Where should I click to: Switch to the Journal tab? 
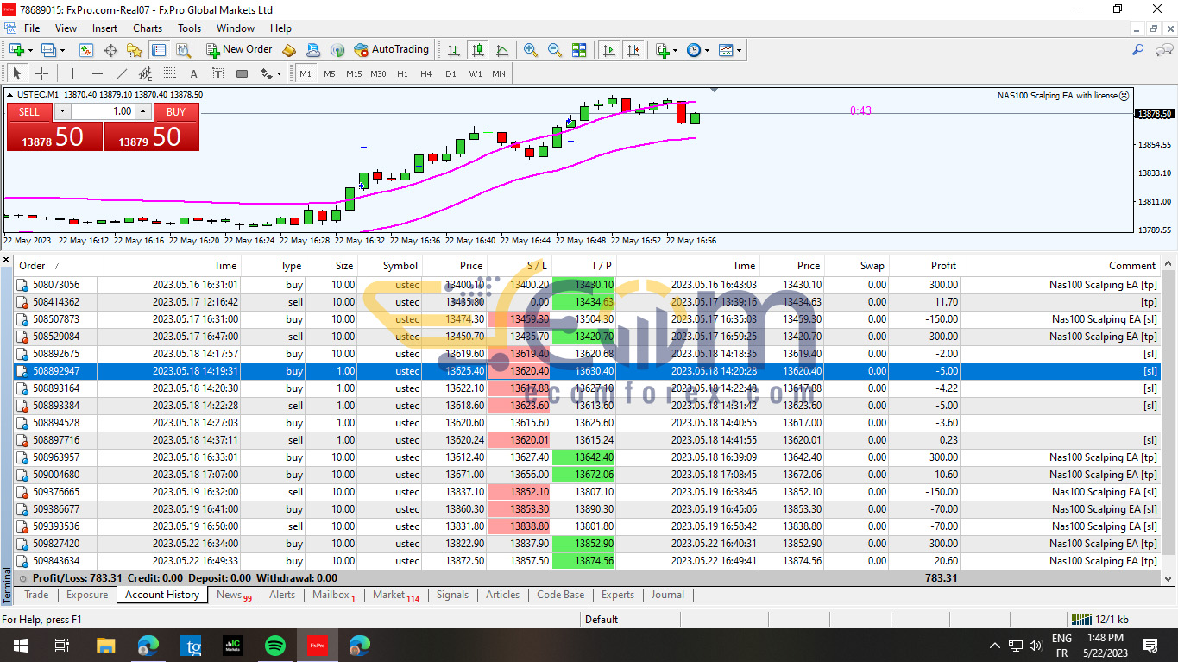(x=668, y=595)
